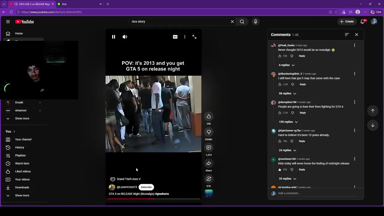Image resolution: width=384 pixels, height=216 pixels.
Task: Share the Short video
Action: (x=209, y=163)
